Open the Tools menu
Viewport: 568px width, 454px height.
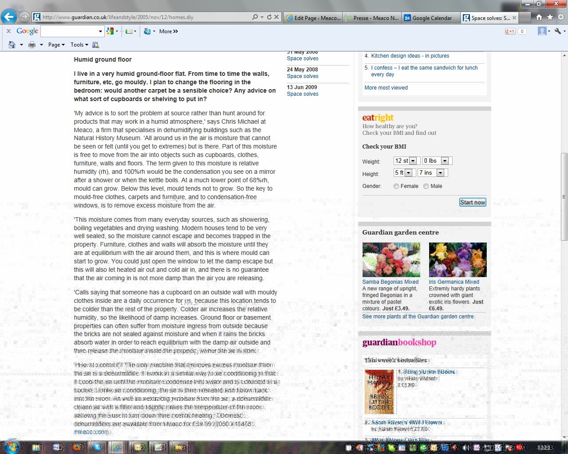(x=79, y=45)
